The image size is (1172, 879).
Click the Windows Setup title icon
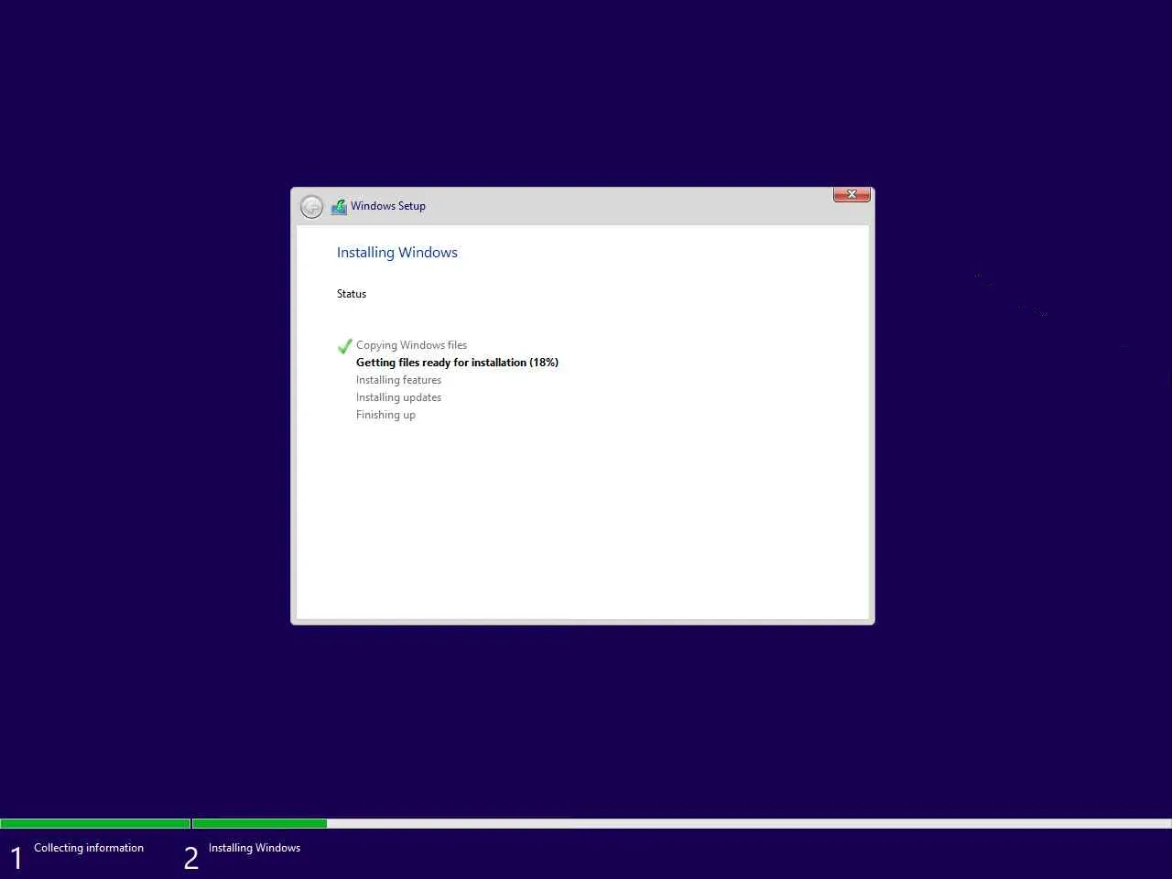click(x=339, y=207)
